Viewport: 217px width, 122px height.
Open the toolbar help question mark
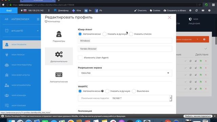click(x=209, y=11)
